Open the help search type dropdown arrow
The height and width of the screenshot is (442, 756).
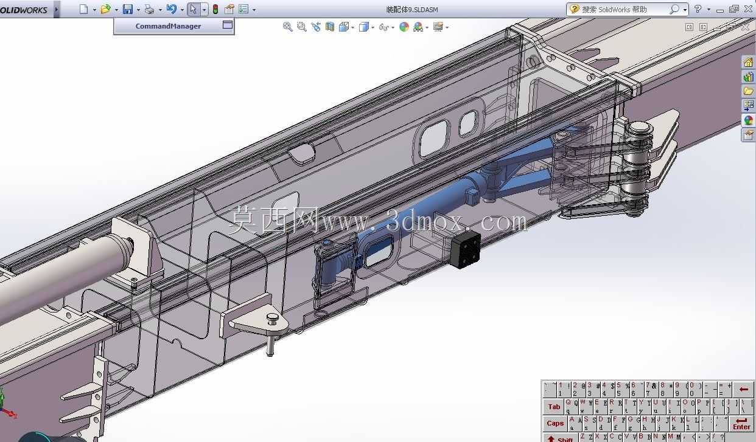tap(685, 10)
